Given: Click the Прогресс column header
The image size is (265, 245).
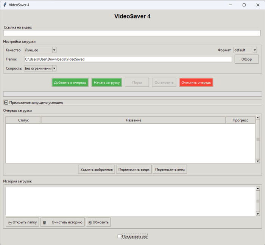Looking at the screenshot, I should point(240,120).
